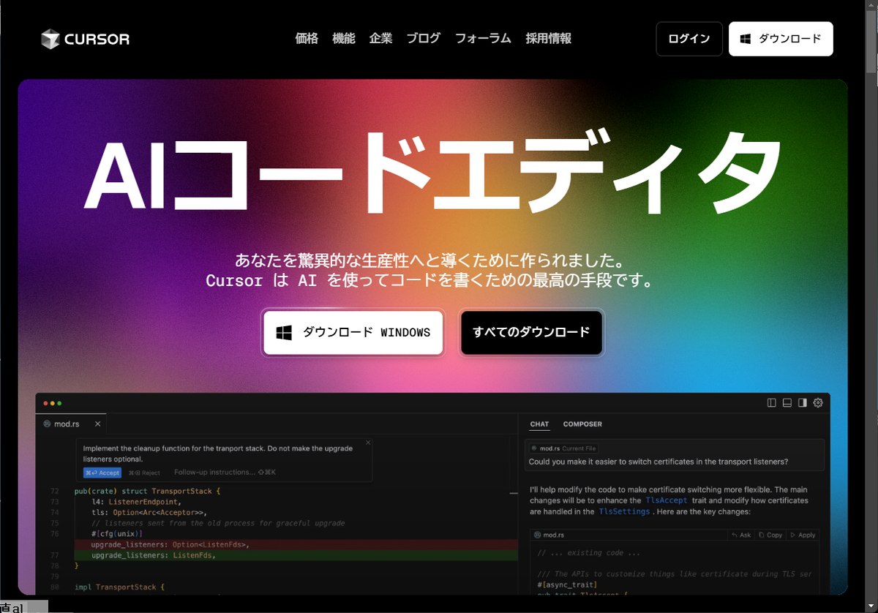Click the Copy icon on code block

point(770,535)
